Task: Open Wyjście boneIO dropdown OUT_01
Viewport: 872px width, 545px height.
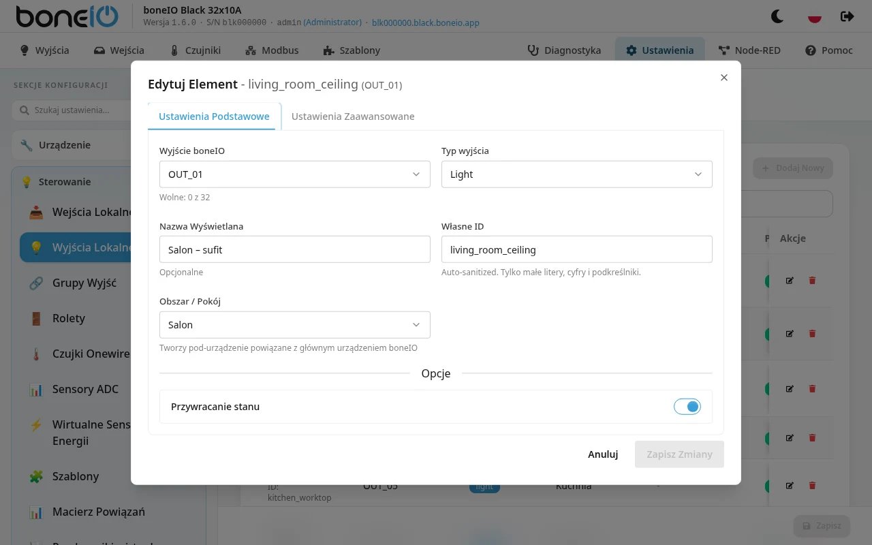Action: click(295, 174)
